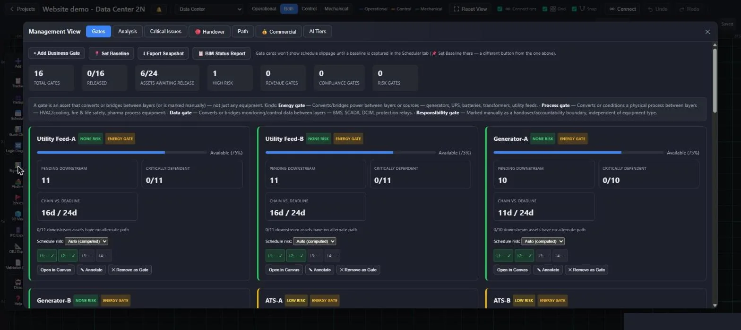The height and width of the screenshot is (330, 741).
Task: Click the Set Baseline pin button
Action: click(112, 53)
